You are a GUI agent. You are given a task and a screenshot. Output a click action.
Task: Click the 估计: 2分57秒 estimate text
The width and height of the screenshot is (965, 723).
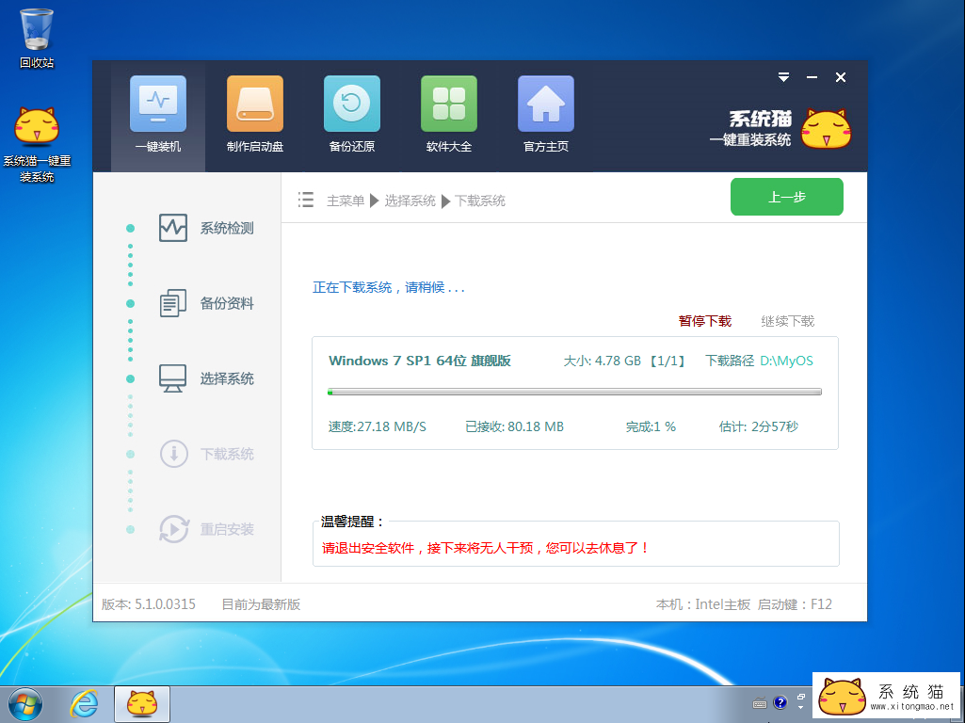coord(758,427)
